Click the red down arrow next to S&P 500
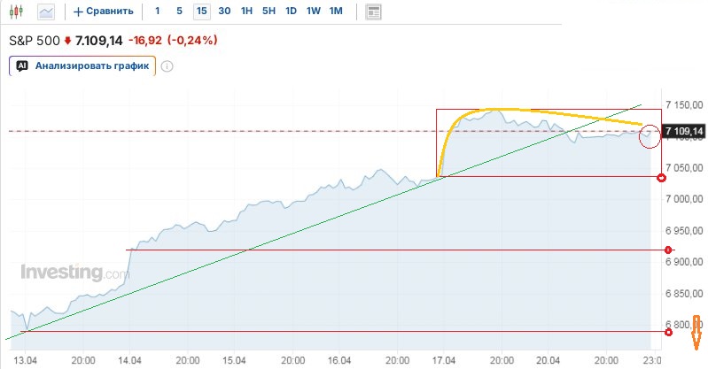Screen dimensions: 708x369 click(67, 41)
